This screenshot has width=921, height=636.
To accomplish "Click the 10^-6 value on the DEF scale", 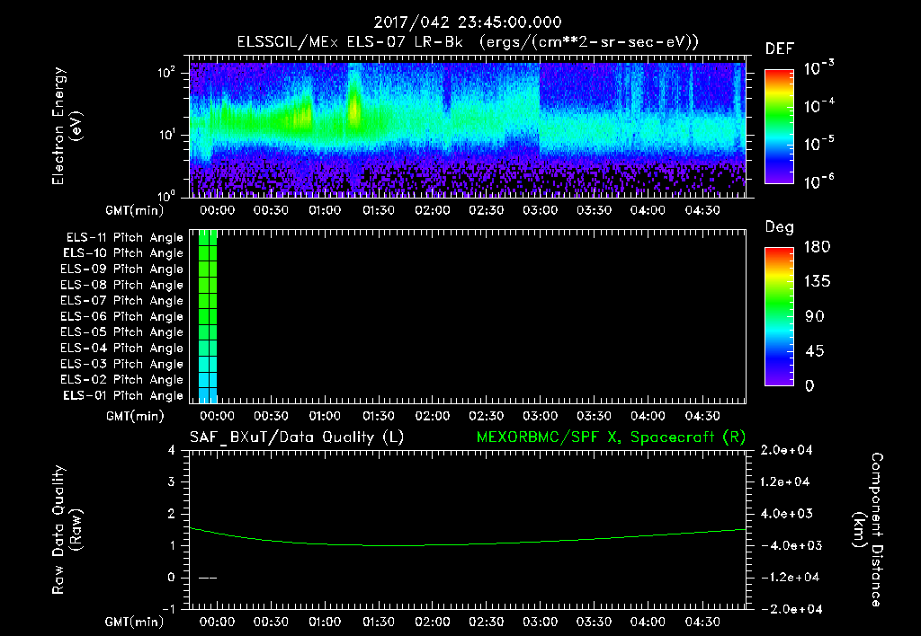I will tap(819, 181).
